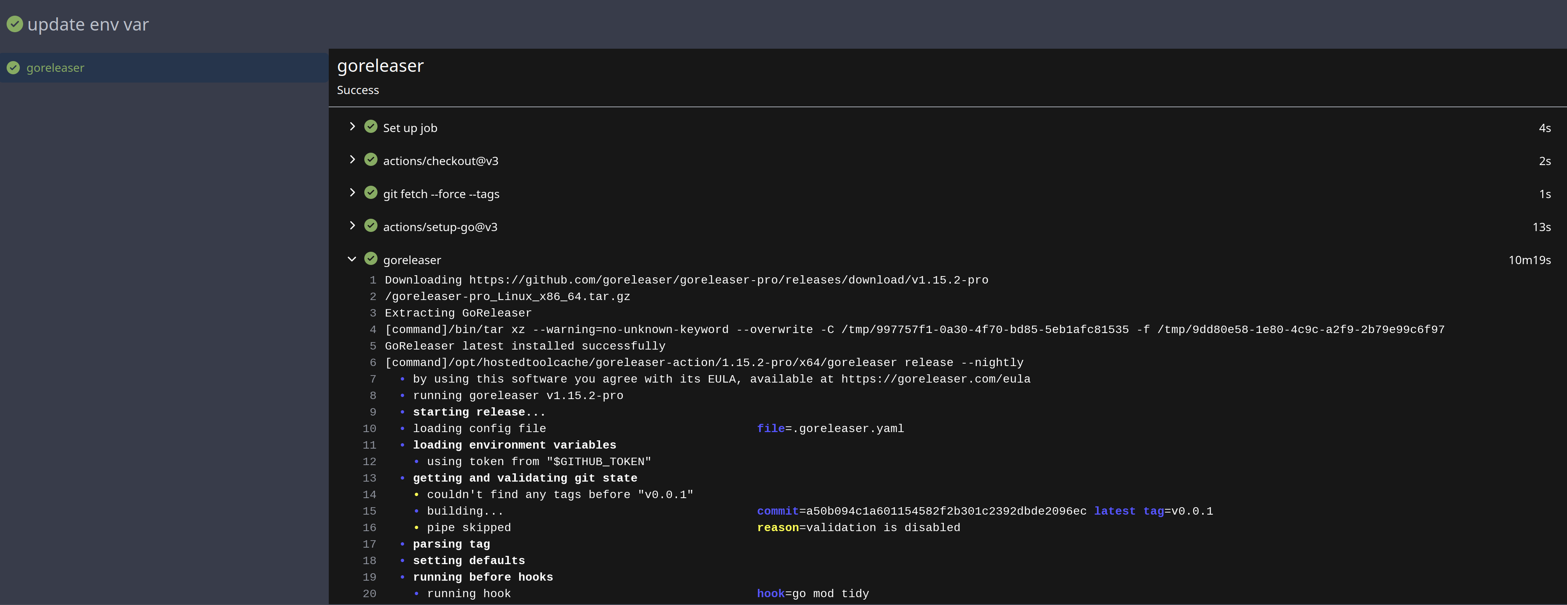Click the 10m19s duration of goreleaser step
Screen dimensions: 1567x605
tap(1529, 260)
